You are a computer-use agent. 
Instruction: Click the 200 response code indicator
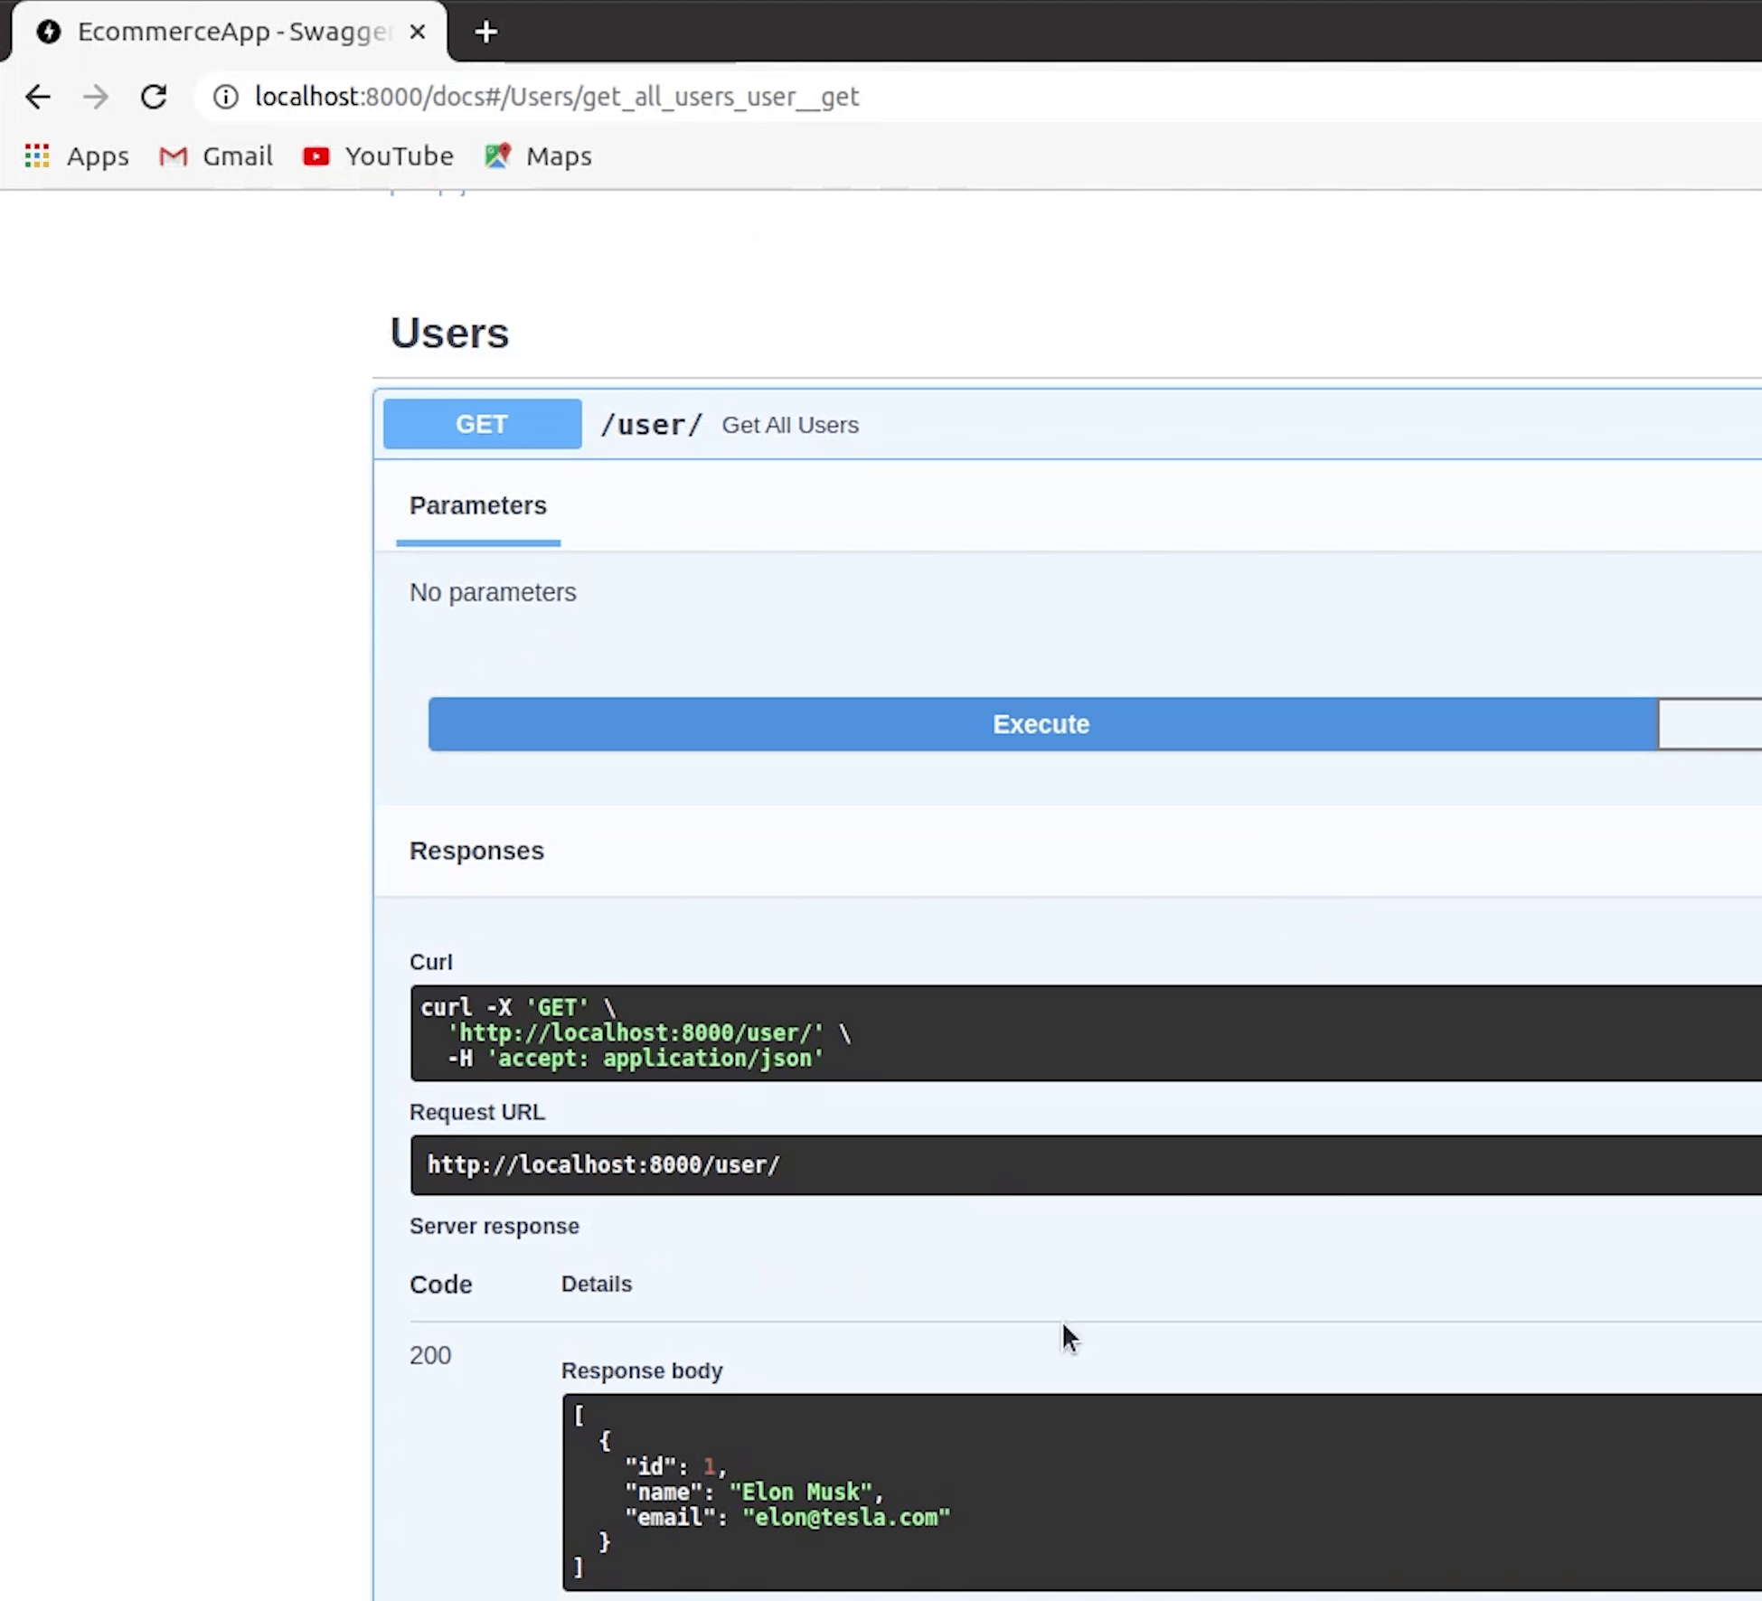pyautogui.click(x=431, y=1355)
